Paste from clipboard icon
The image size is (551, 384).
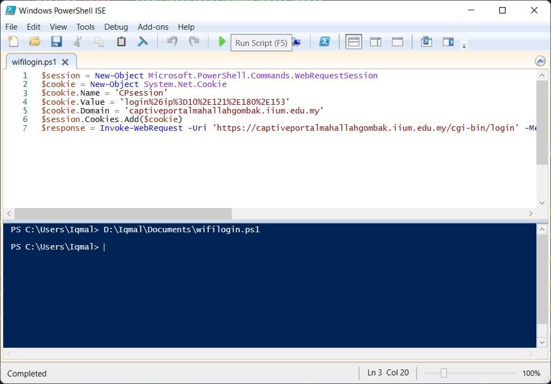click(x=121, y=42)
